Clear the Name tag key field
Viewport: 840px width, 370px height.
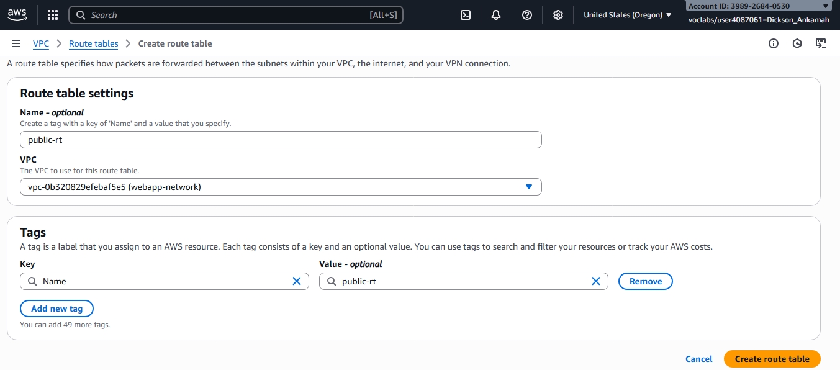[x=297, y=281]
